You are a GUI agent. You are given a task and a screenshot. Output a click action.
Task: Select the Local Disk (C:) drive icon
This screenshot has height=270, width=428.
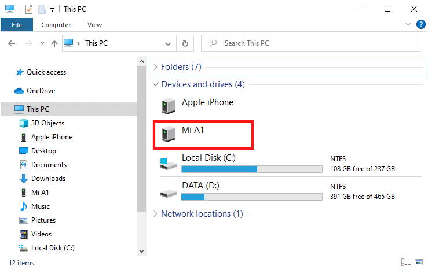168,164
